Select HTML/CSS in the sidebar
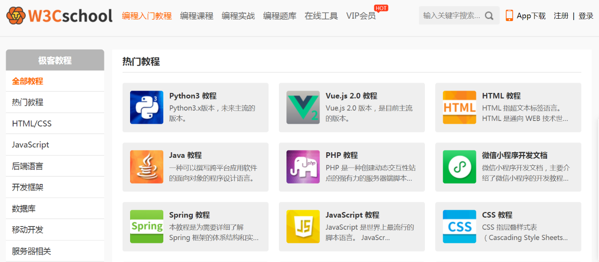This screenshot has height=262, width=599. (55, 124)
